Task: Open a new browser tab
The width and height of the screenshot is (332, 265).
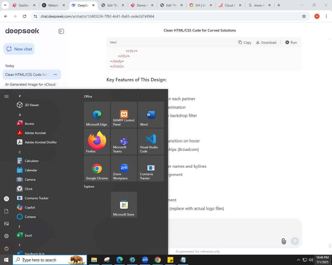Action: pyautogui.click(x=279, y=5)
